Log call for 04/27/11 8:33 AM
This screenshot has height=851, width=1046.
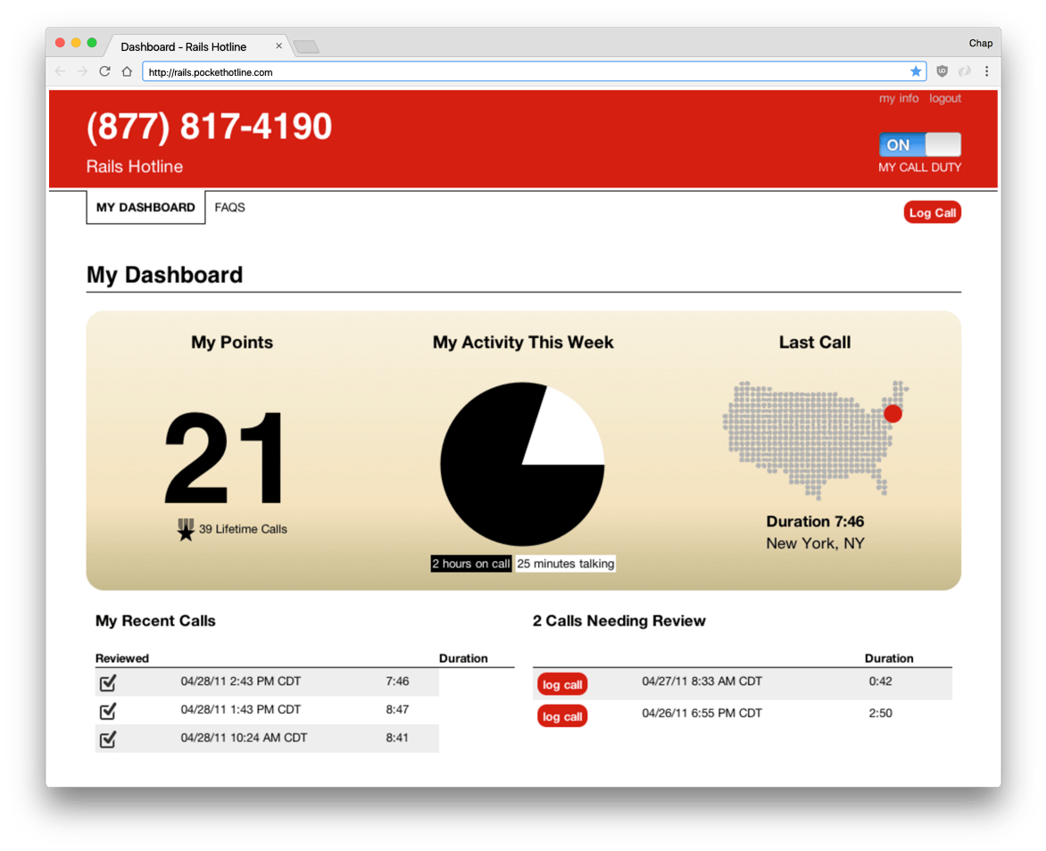click(x=561, y=684)
